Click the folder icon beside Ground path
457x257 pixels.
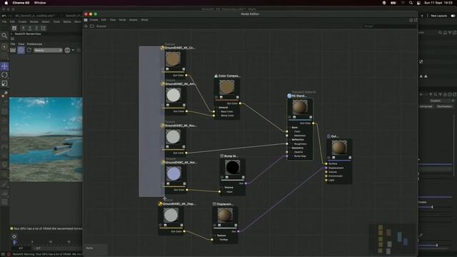pyautogui.click(x=92, y=26)
